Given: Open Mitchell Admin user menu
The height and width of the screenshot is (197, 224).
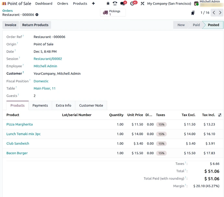Looking at the screenshot, I should coord(209,4).
